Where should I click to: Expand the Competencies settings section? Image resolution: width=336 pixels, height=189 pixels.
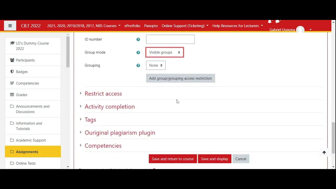[x=103, y=146]
